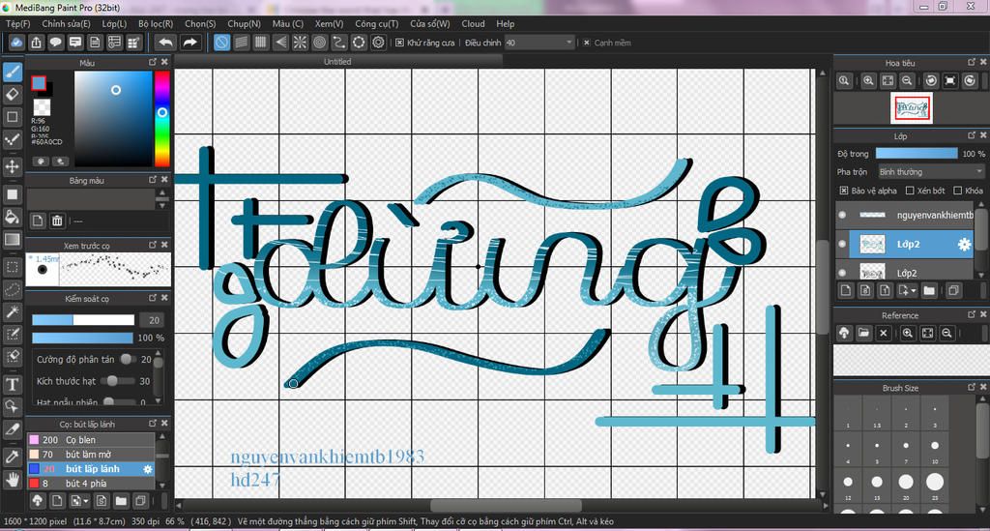Viewport: 990px width, 531px height.
Task: Select the rectangular Selection tool
Action: pos(12,267)
